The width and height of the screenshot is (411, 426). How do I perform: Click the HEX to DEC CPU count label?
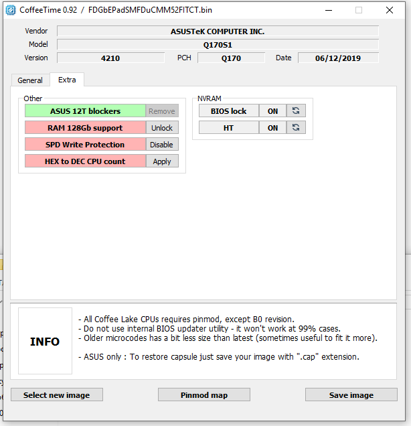(x=85, y=161)
